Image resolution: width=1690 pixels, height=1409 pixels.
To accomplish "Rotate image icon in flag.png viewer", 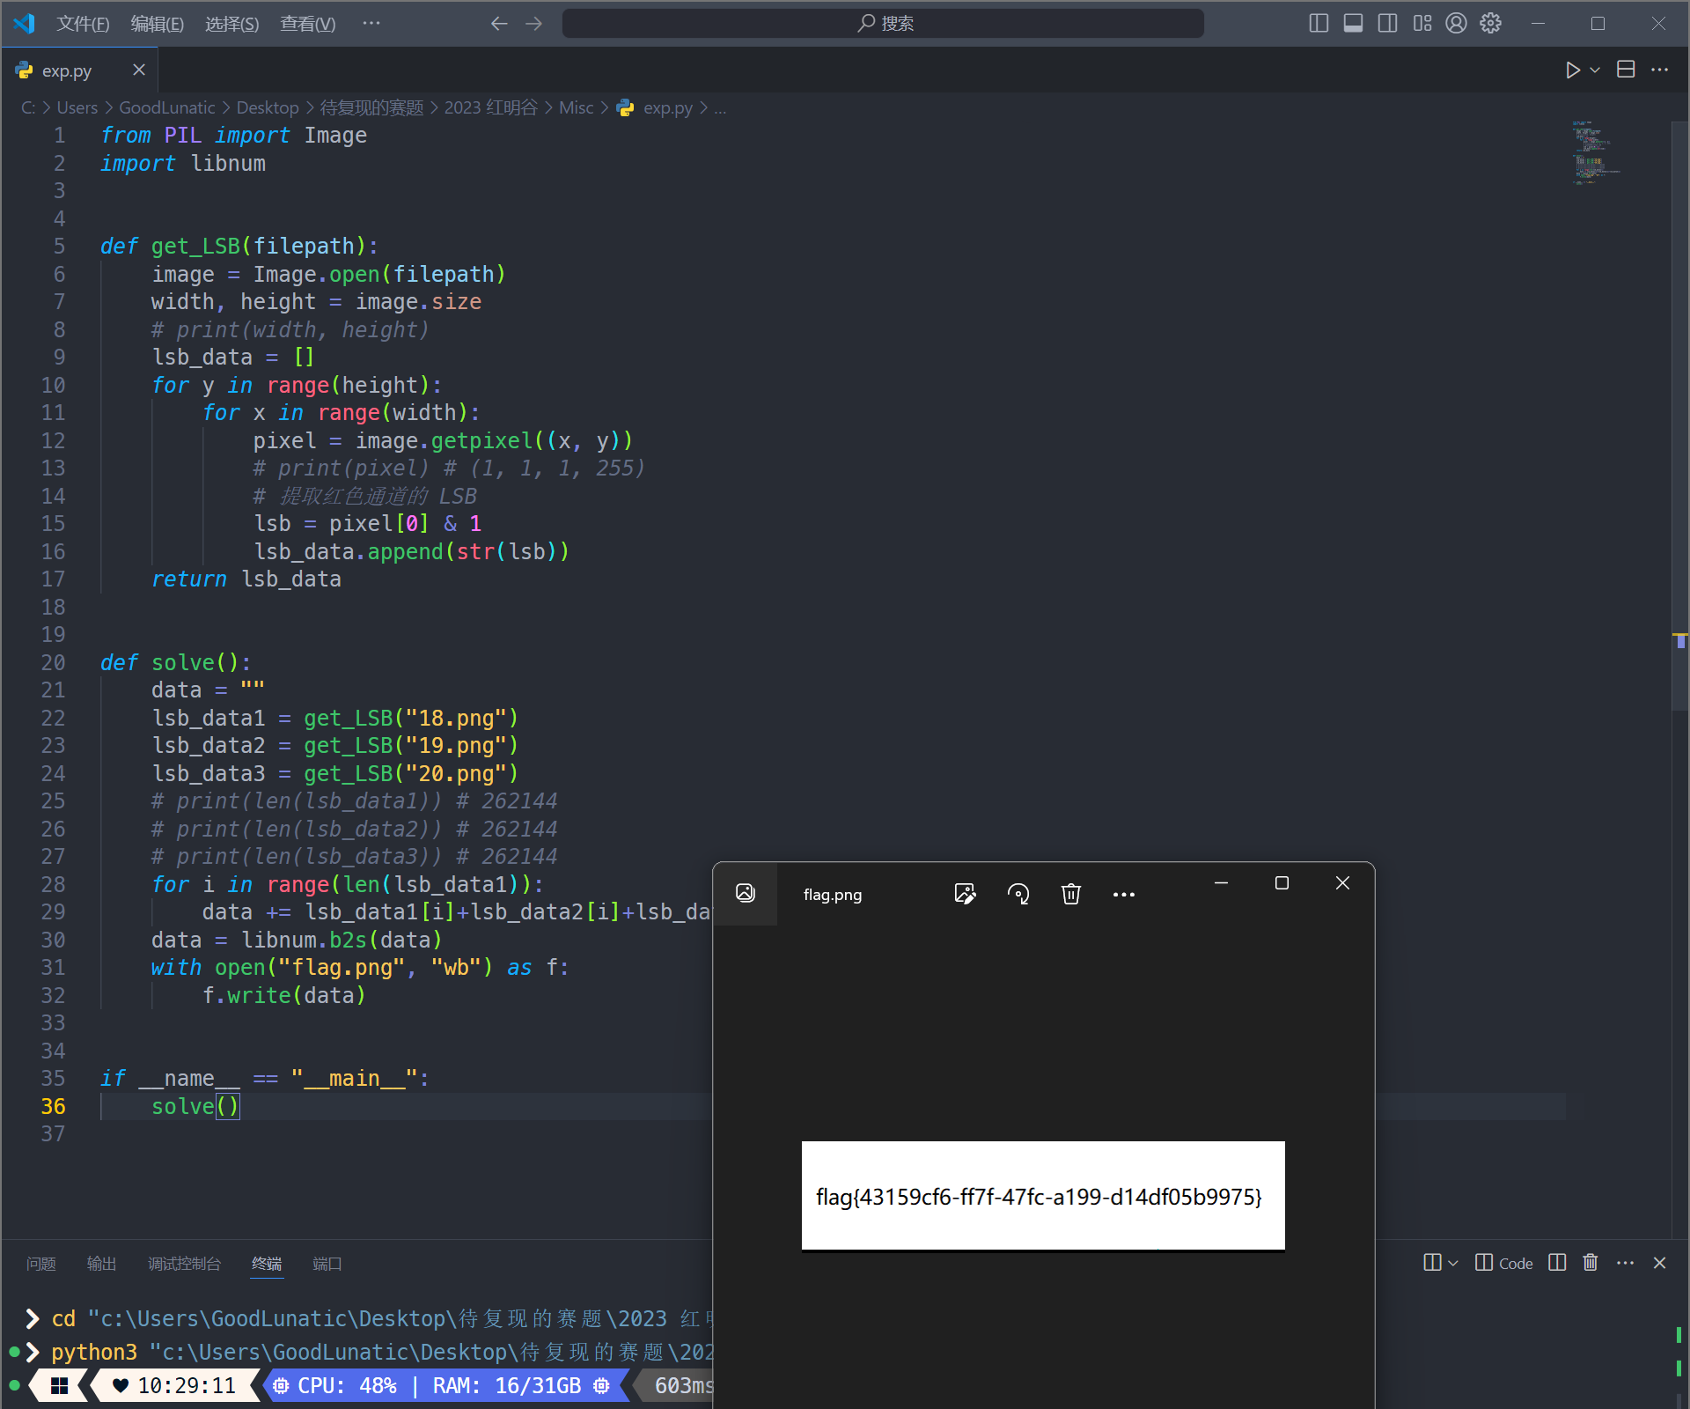I will click(x=1018, y=894).
